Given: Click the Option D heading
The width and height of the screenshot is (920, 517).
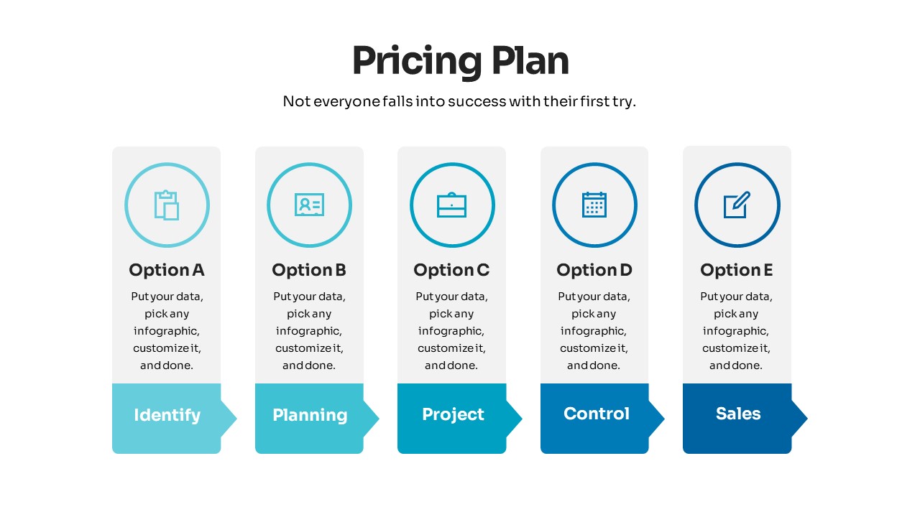Looking at the screenshot, I should (594, 270).
